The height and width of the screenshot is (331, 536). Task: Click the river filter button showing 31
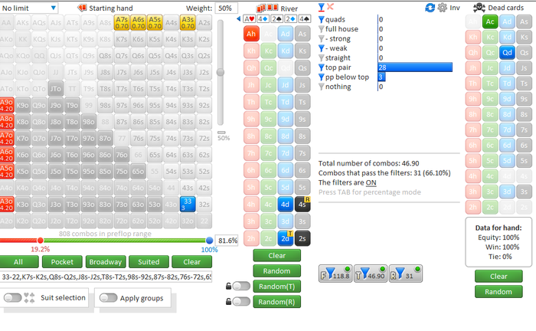[x=405, y=274]
